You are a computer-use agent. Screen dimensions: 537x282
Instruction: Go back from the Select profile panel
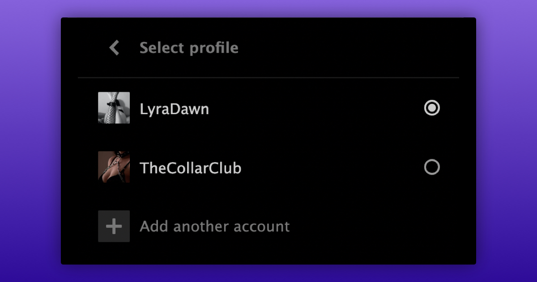point(115,48)
